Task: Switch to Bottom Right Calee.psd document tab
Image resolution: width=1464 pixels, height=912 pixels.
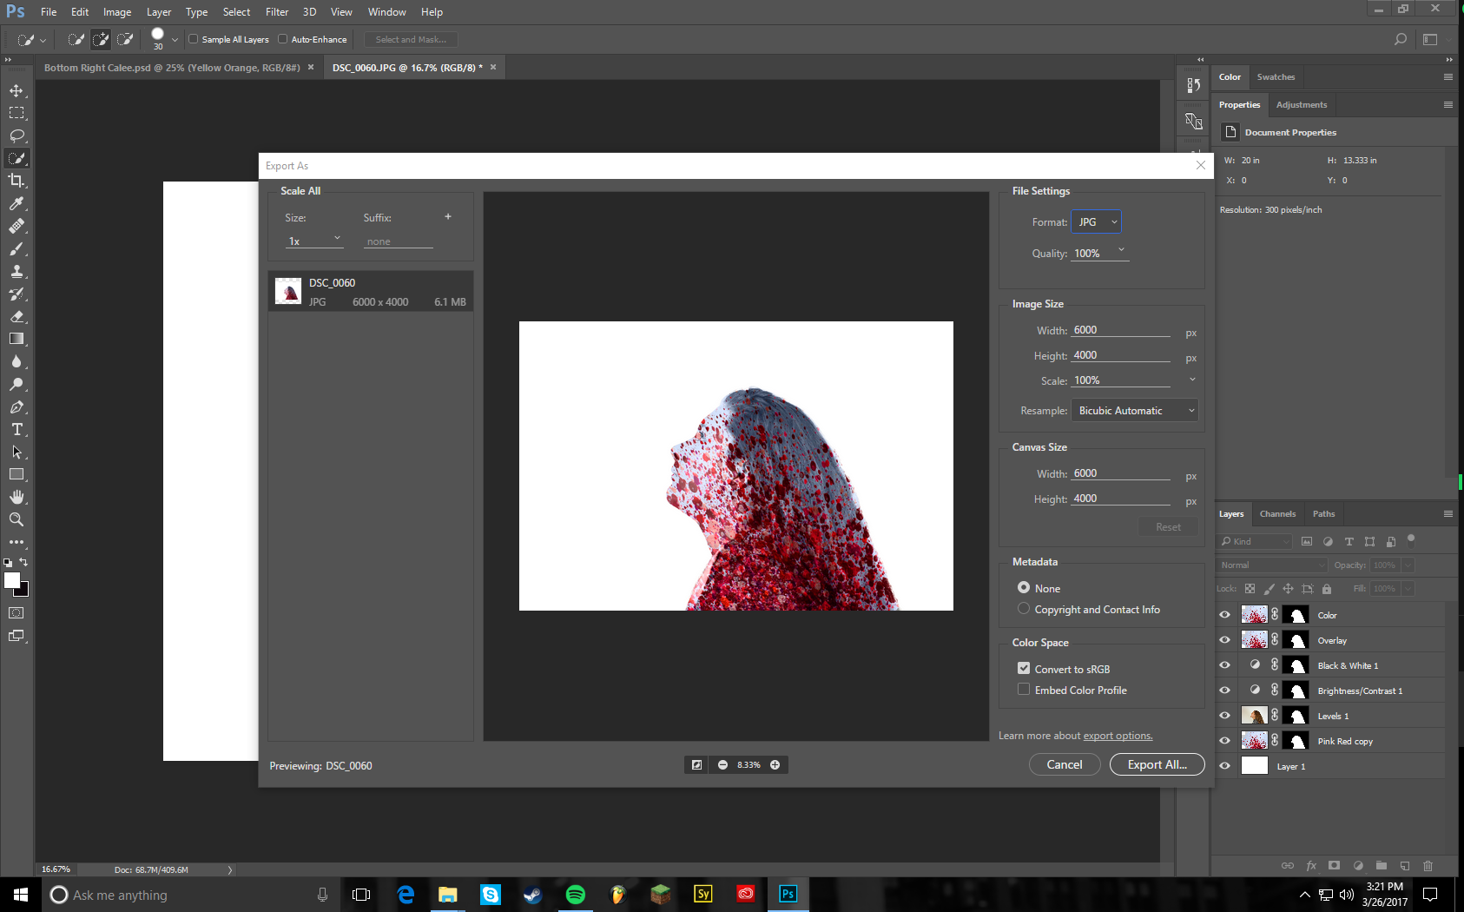Action: [x=172, y=68]
